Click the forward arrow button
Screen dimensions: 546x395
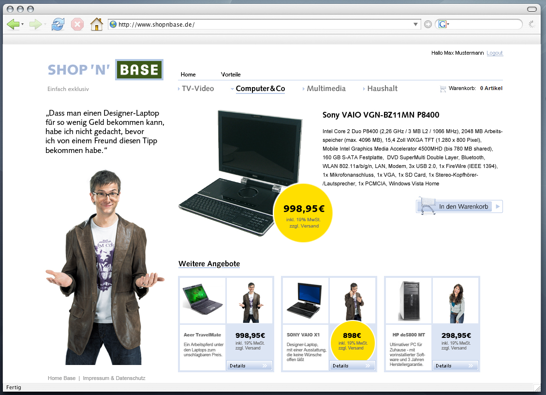pos(35,24)
